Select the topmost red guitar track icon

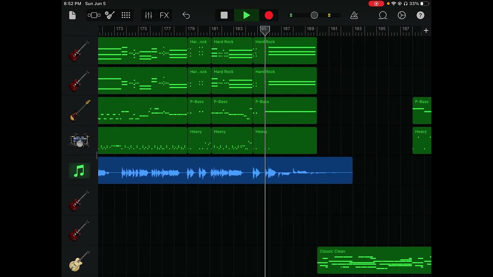click(80, 51)
